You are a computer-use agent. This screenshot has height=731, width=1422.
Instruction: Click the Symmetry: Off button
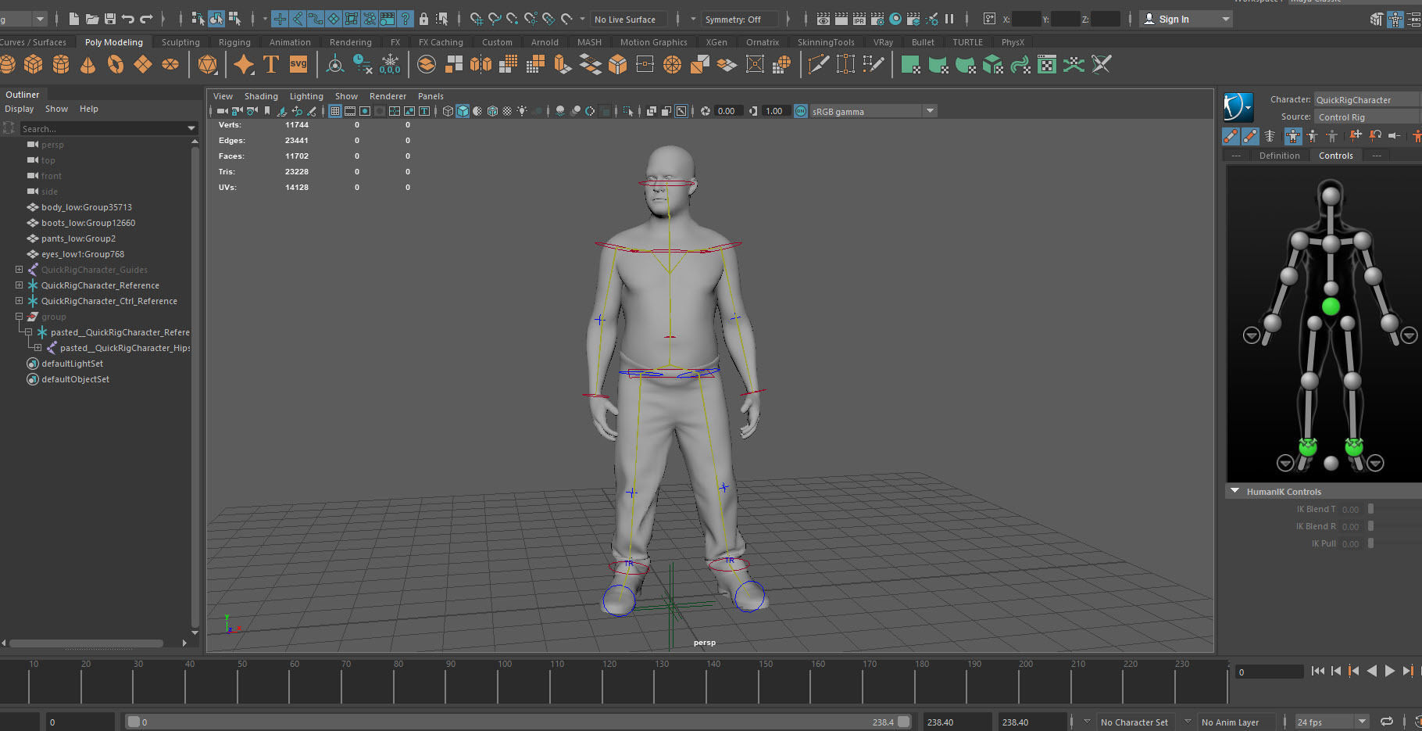point(738,19)
